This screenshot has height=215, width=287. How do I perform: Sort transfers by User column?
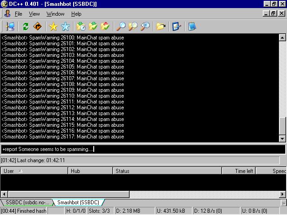click(x=34, y=171)
